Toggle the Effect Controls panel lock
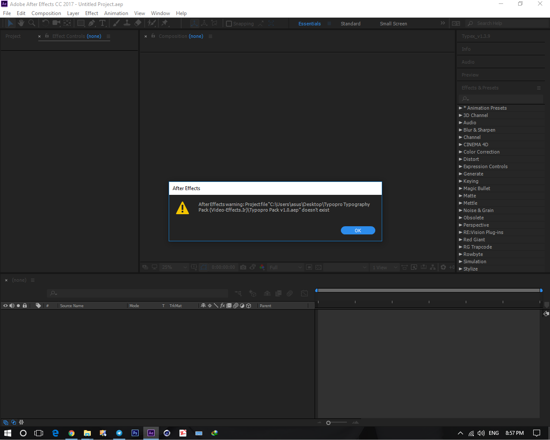This screenshot has height=440, width=550. [x=47, y=36]
